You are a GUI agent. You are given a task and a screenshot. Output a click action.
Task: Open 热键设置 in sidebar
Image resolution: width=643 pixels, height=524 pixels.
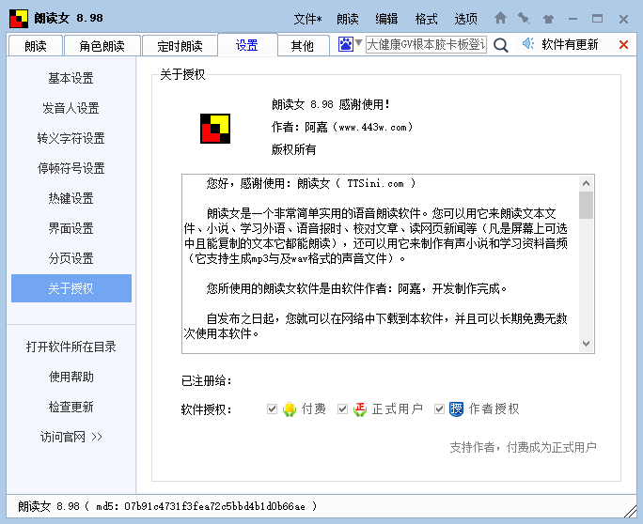(71, 198)
